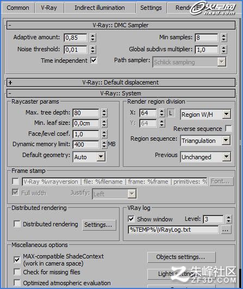The width and height of the screenshot is (243, 289).
Task: Switch to the Common tab
Action: [18, 8]
